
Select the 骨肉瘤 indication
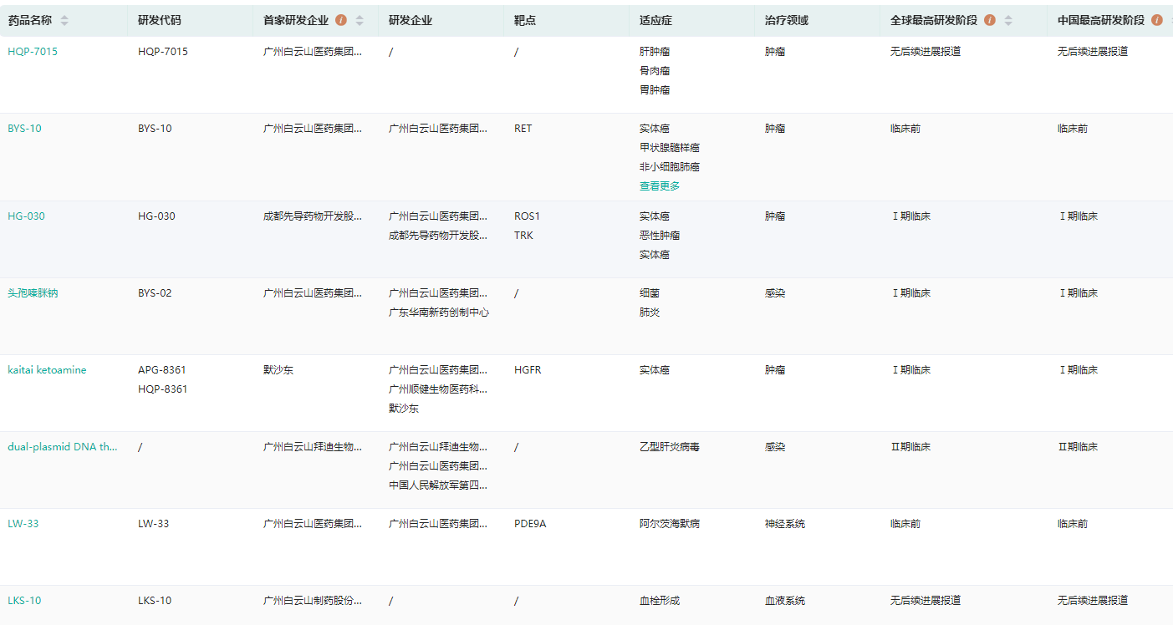point(655,71)
